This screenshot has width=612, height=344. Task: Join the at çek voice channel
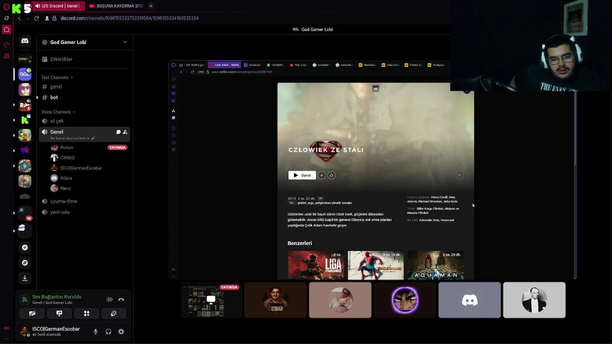point(84,121)
